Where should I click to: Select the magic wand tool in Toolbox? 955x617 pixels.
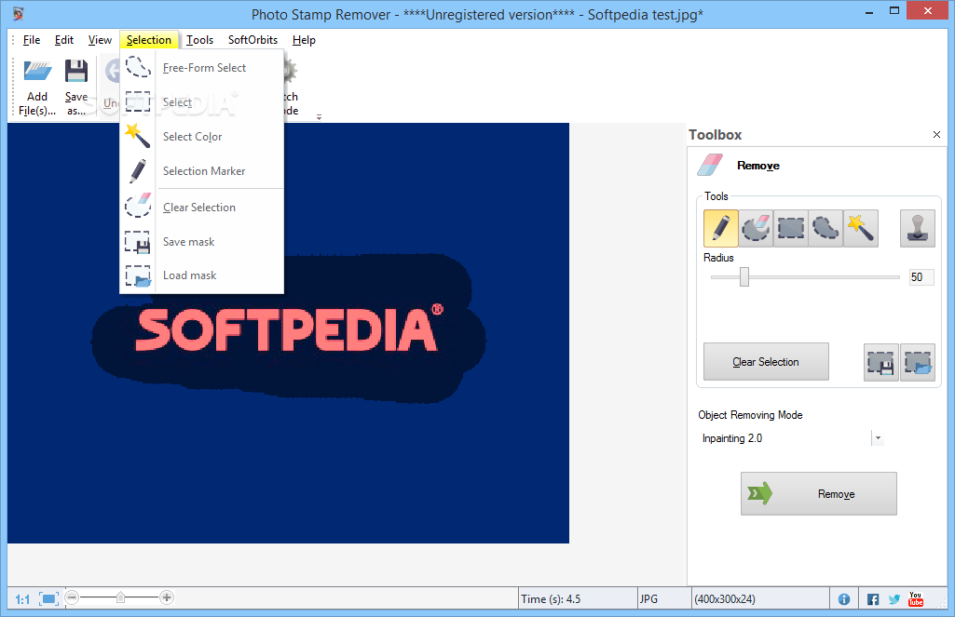pos(861,228)
